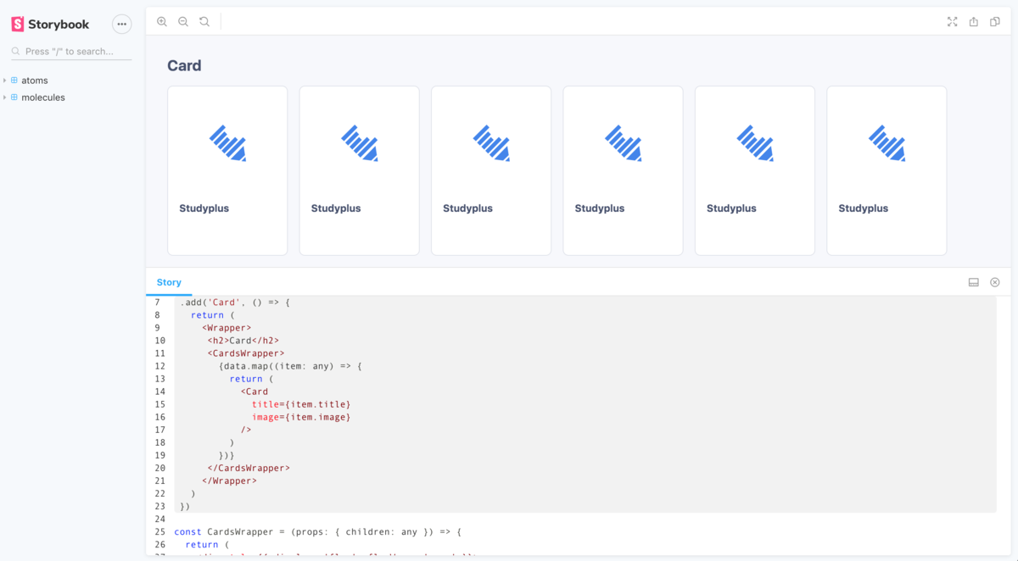Image resolution: width=1018 pixels, height=561 pixels.
Task: Reset the preview zoom
Action: (x=204, y=22)
